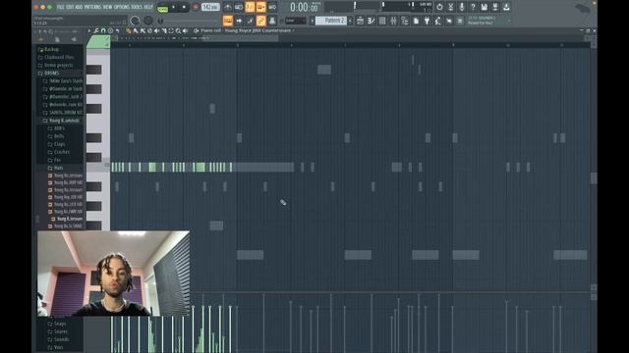Click the Save project disk icon
The width and height of the screenshot is (629, 353).
click(x=485, y=7)
